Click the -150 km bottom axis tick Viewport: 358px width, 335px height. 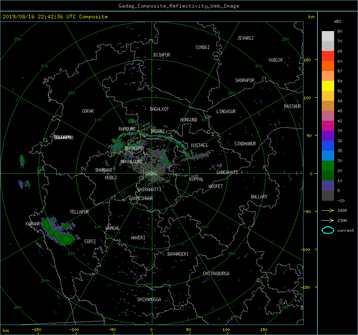[36, 330]
